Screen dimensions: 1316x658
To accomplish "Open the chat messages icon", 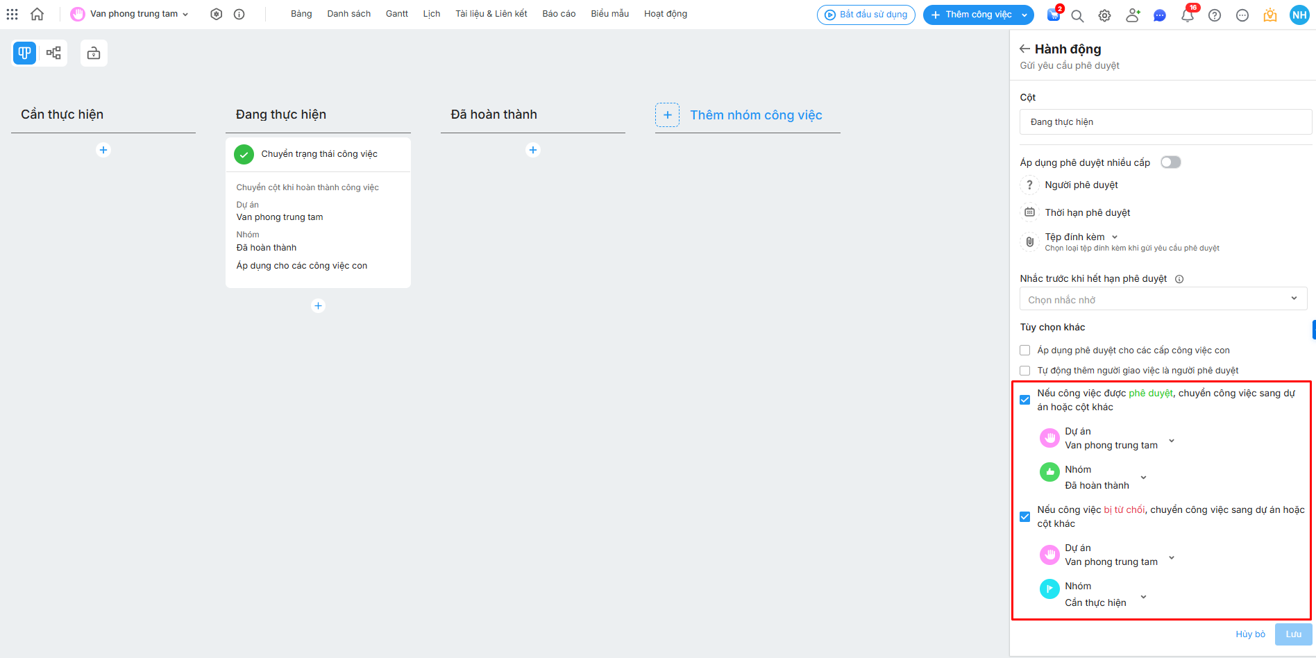I will (1160, 15).
